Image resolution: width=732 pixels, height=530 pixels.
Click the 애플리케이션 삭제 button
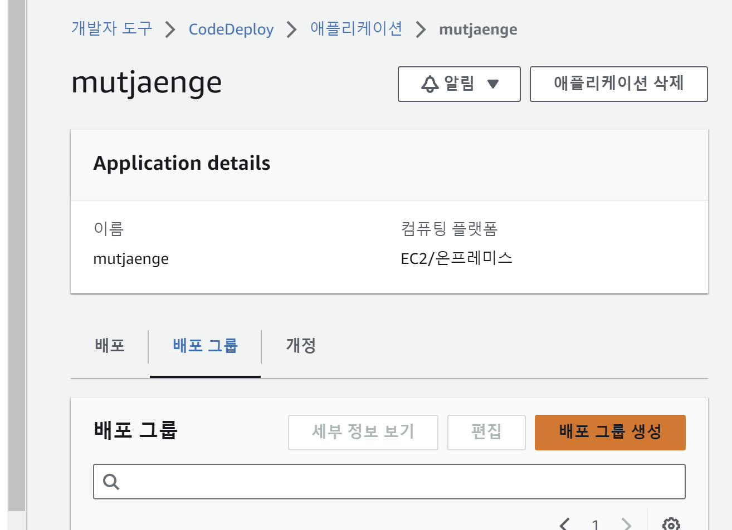[618, 84]
